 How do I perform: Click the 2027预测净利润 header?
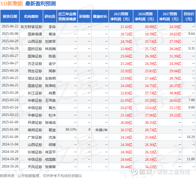point(170,16)
